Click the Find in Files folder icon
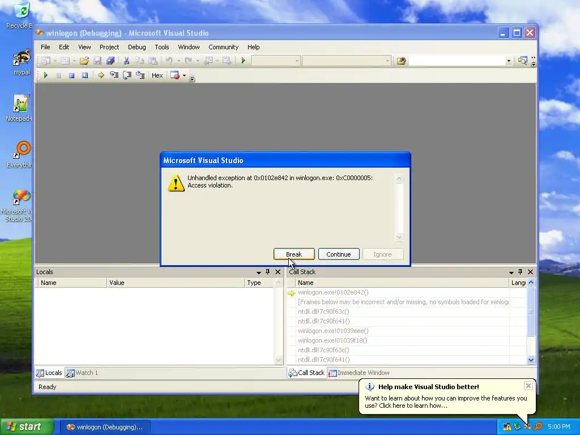 click(x=402, y=61)
